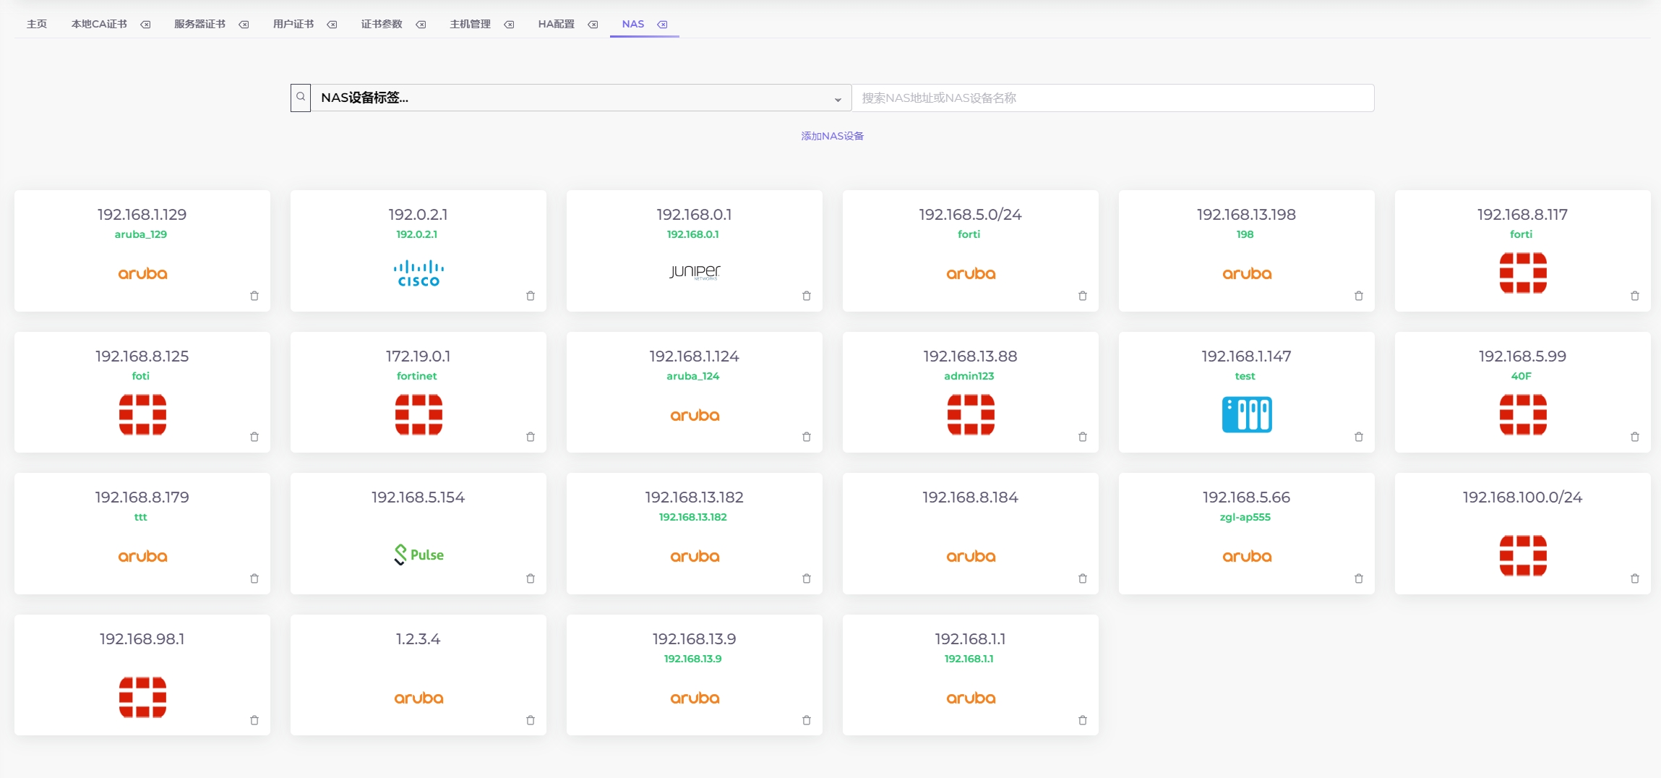Expand the NAS tag dropdown arrow
The width and height of the screenshot is (1661, 778).
tap(838, 99)
